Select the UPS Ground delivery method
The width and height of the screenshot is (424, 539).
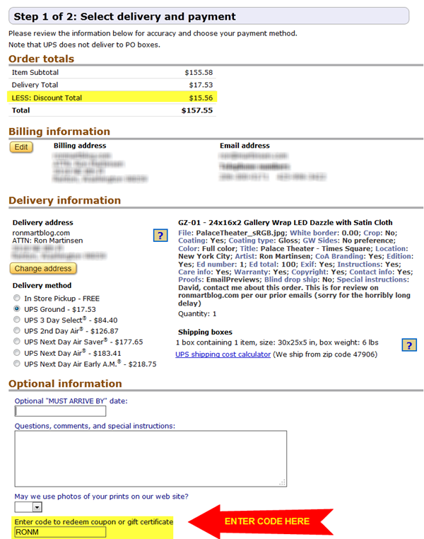pyautogui.click(x=18, y=309)
